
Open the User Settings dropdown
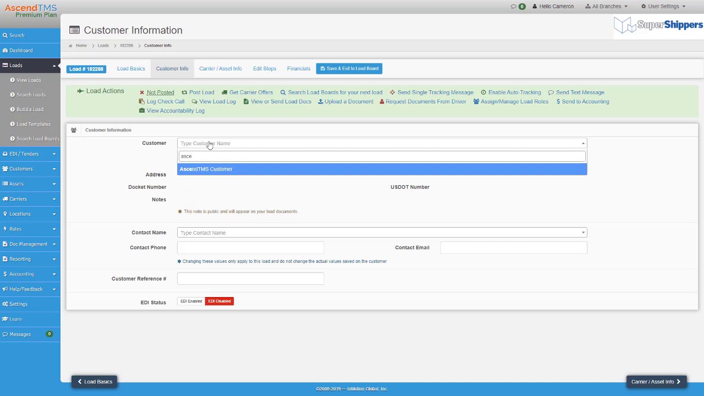[x=663, y=7]
